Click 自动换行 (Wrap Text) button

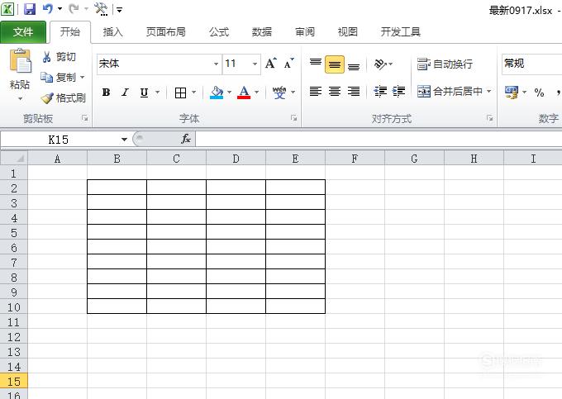(x=445, y=64)
